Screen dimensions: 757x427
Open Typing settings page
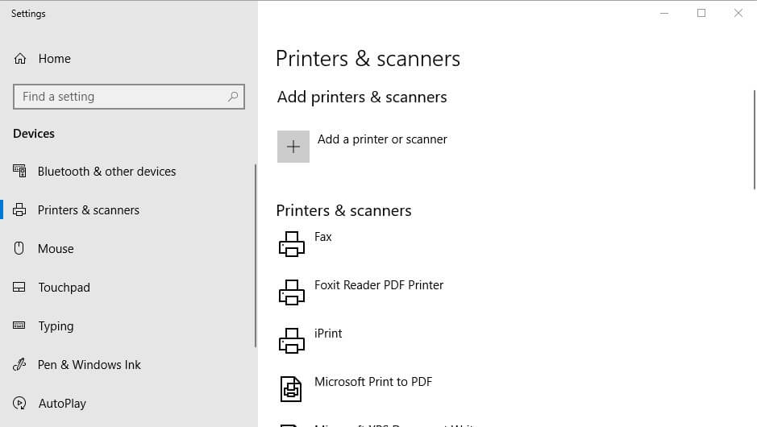tap(56, 326)
